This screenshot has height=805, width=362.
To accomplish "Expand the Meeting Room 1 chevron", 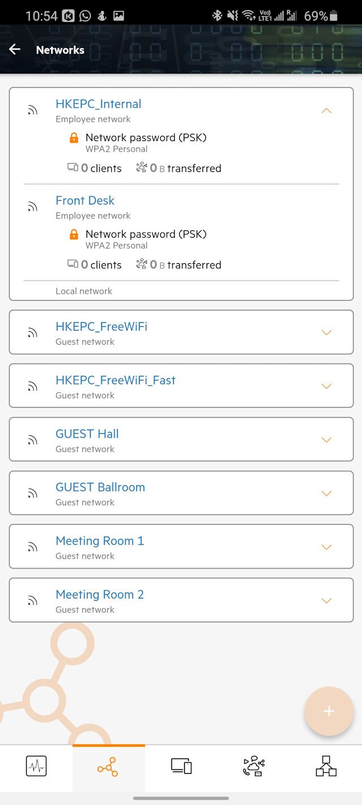I will (x=326, y=547).
